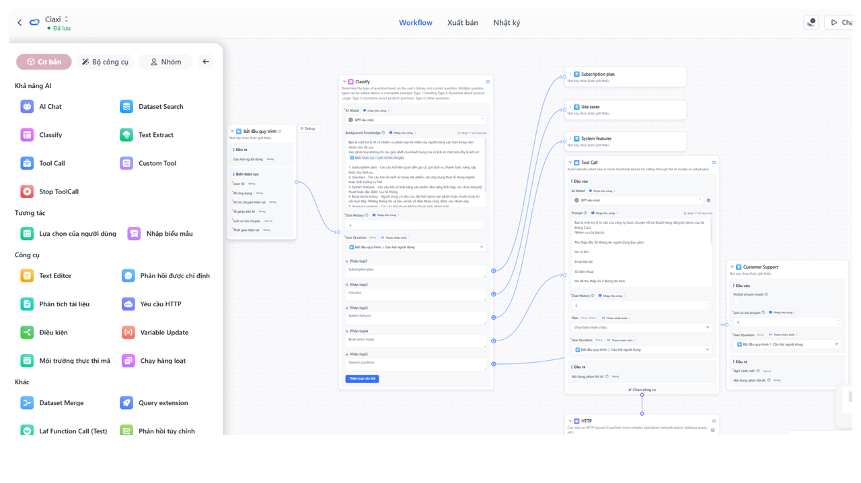This screenshot has height=483, width=861.
Task: Click the Phân loại4 'Book demo today' field
Action: 416,341
